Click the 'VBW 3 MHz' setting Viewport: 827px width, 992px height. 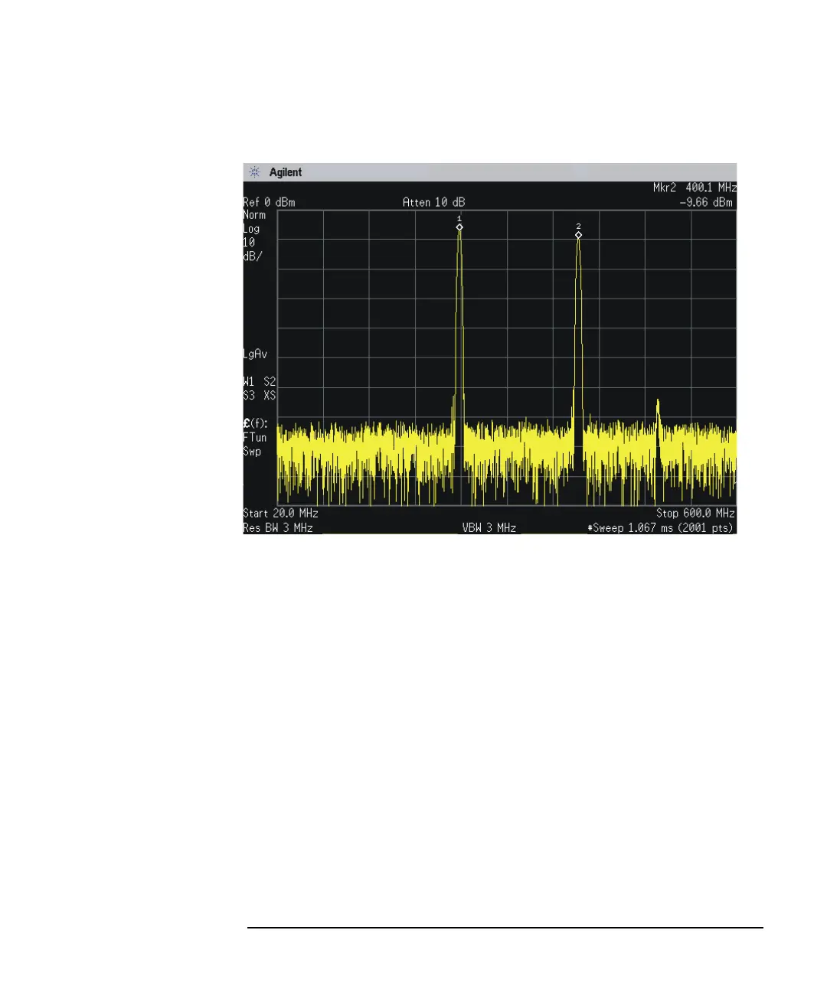(x=489, y=528)
